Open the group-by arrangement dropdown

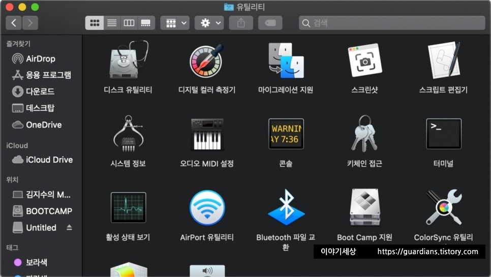click(175, 23)
